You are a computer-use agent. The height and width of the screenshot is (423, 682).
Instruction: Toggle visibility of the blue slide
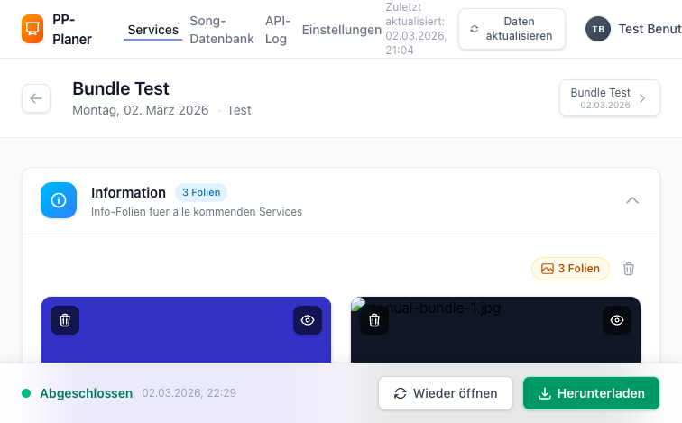(308, 320)
